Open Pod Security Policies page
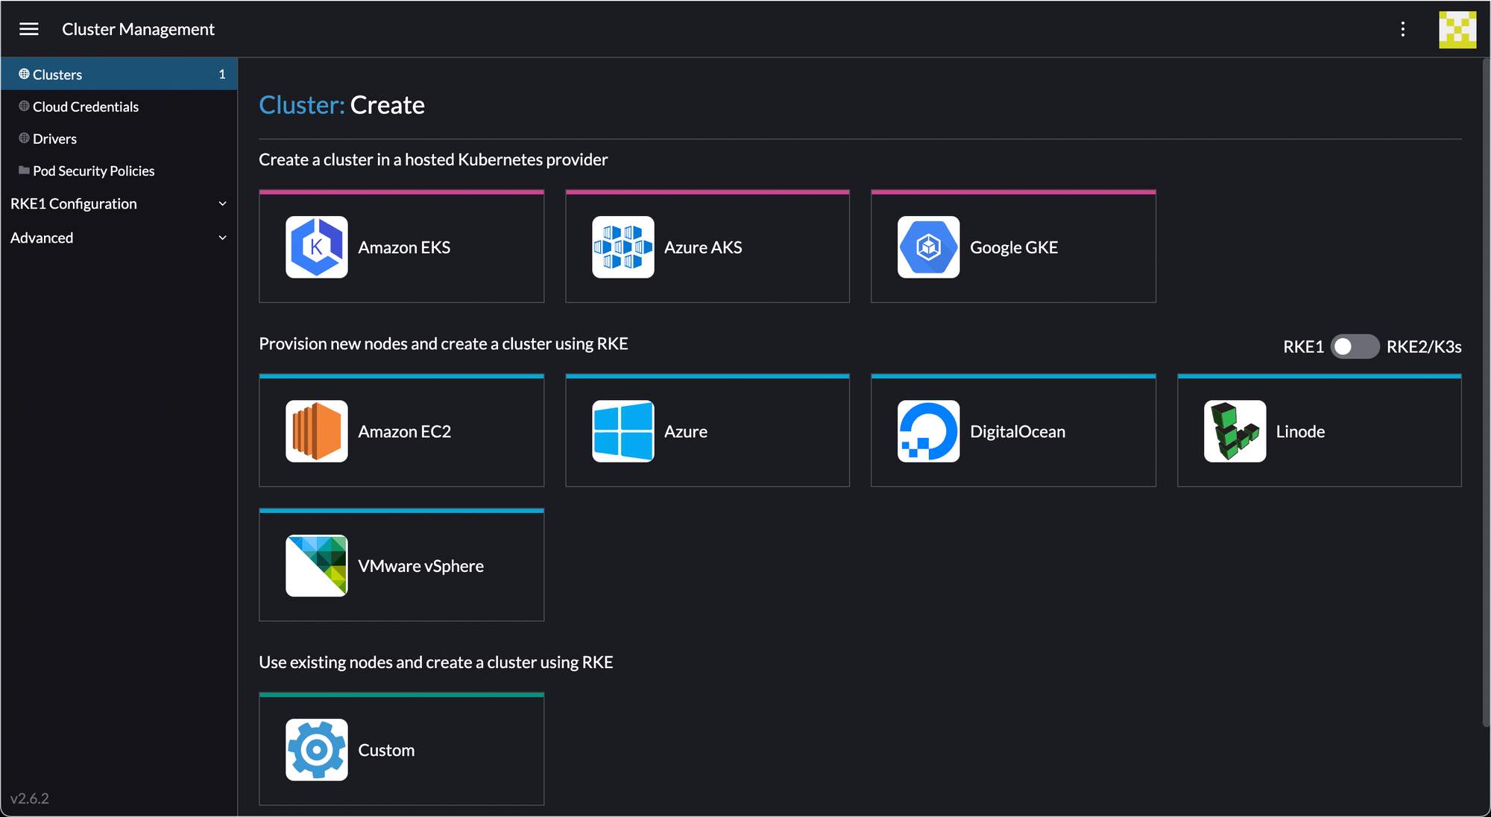The height and width of the screenshot is (817, 1491). tap(93, 171)
